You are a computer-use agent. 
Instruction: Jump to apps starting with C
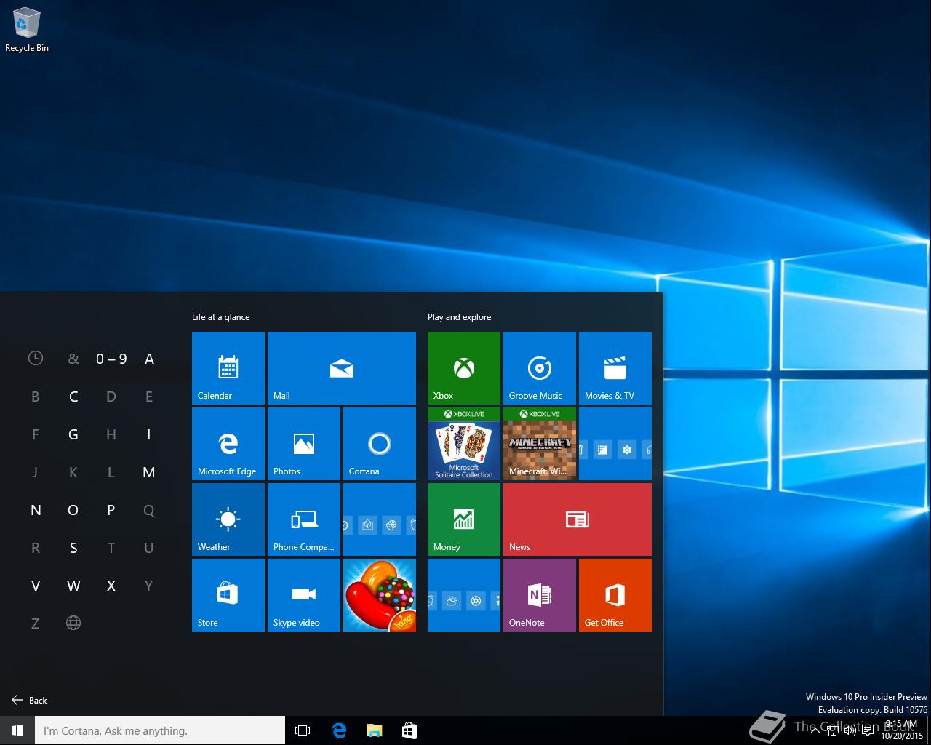(73, 397)
